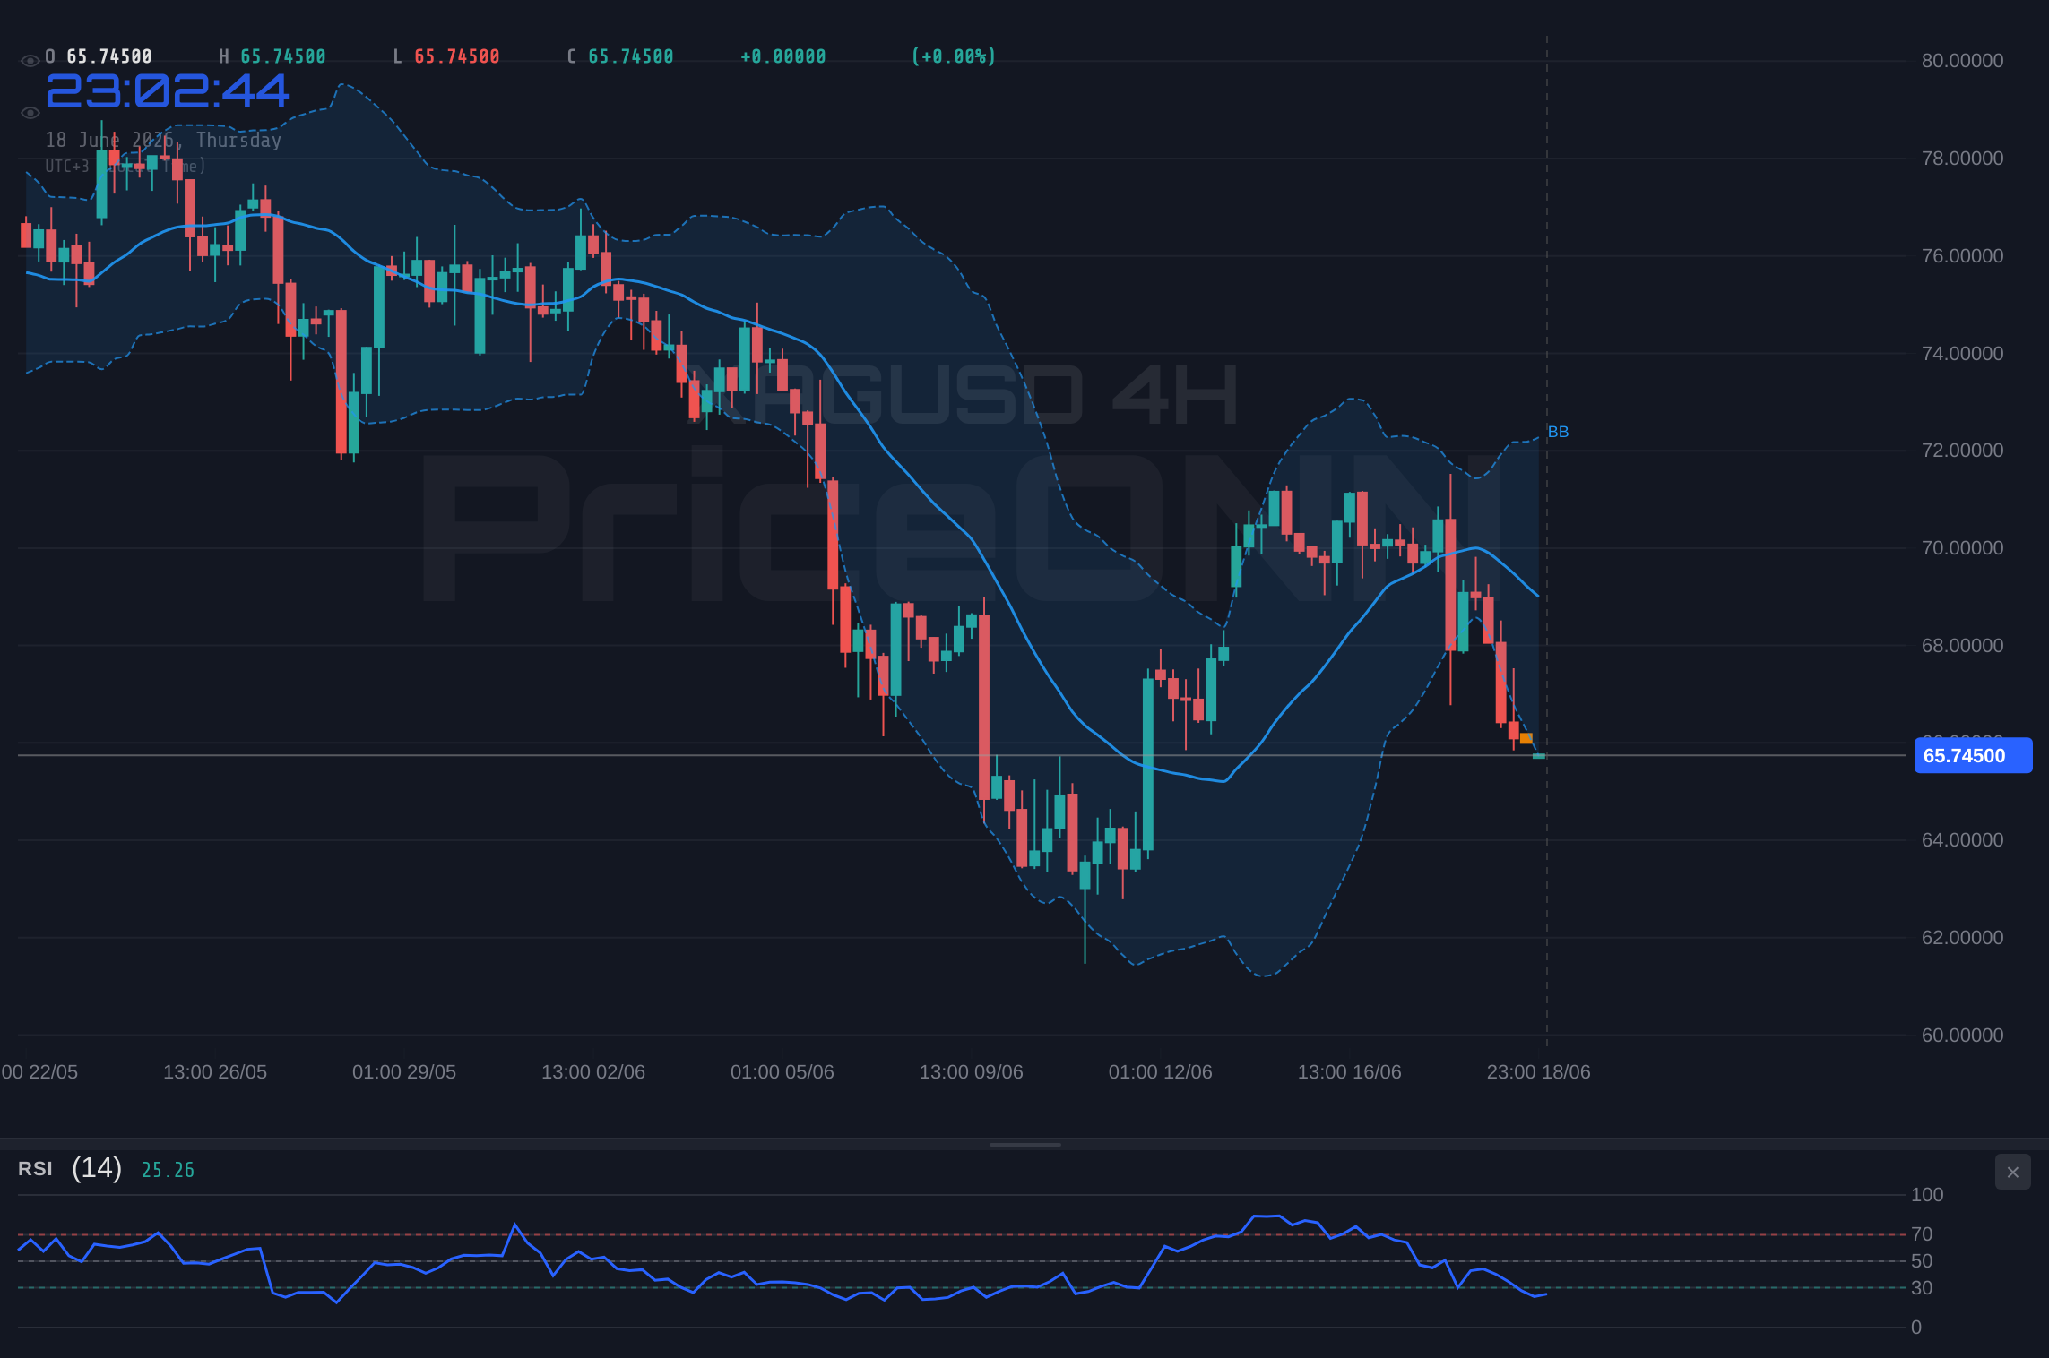Image resolution: width=2049 pixels, height=1358 pixels.
Task: Click the 23:00 18/06 time axis label
Action: click(1538, 1072)
